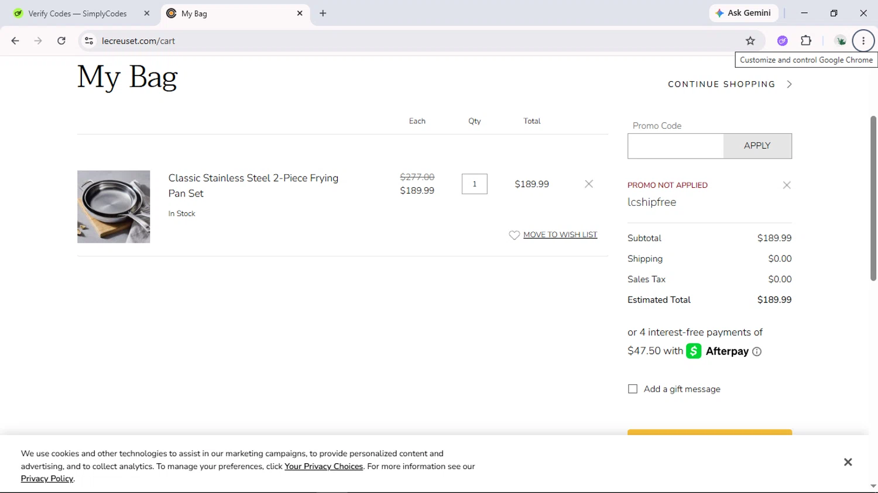
Task: Click the scrollbar down arrow
Action: coord(873,486)
